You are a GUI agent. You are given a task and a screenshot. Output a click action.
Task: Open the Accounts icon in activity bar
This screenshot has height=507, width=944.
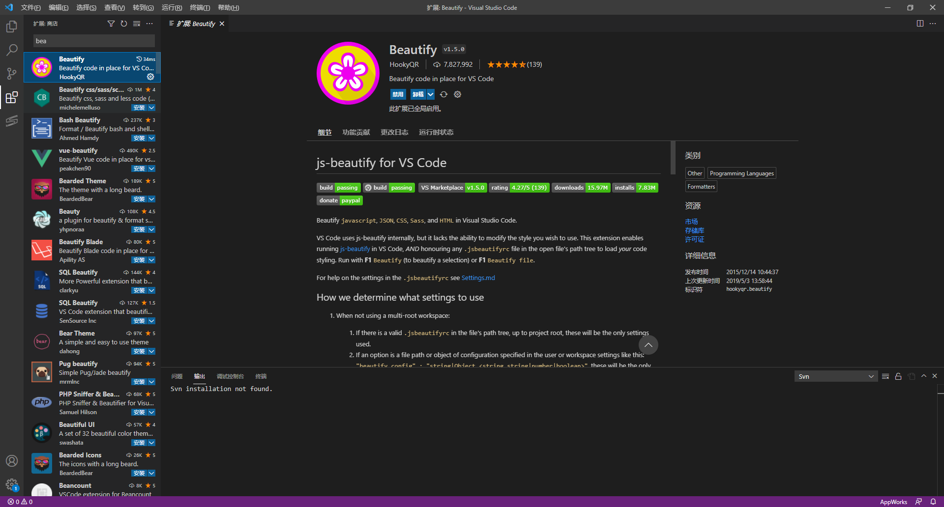point(12,461)
